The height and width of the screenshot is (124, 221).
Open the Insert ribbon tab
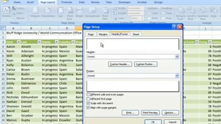(x=30, y=2)
